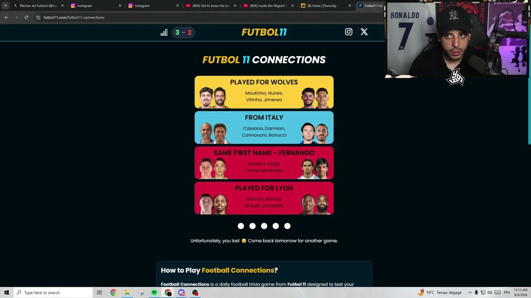
Task: Switch the FRA input language indicator
Action: click(507, 293)
